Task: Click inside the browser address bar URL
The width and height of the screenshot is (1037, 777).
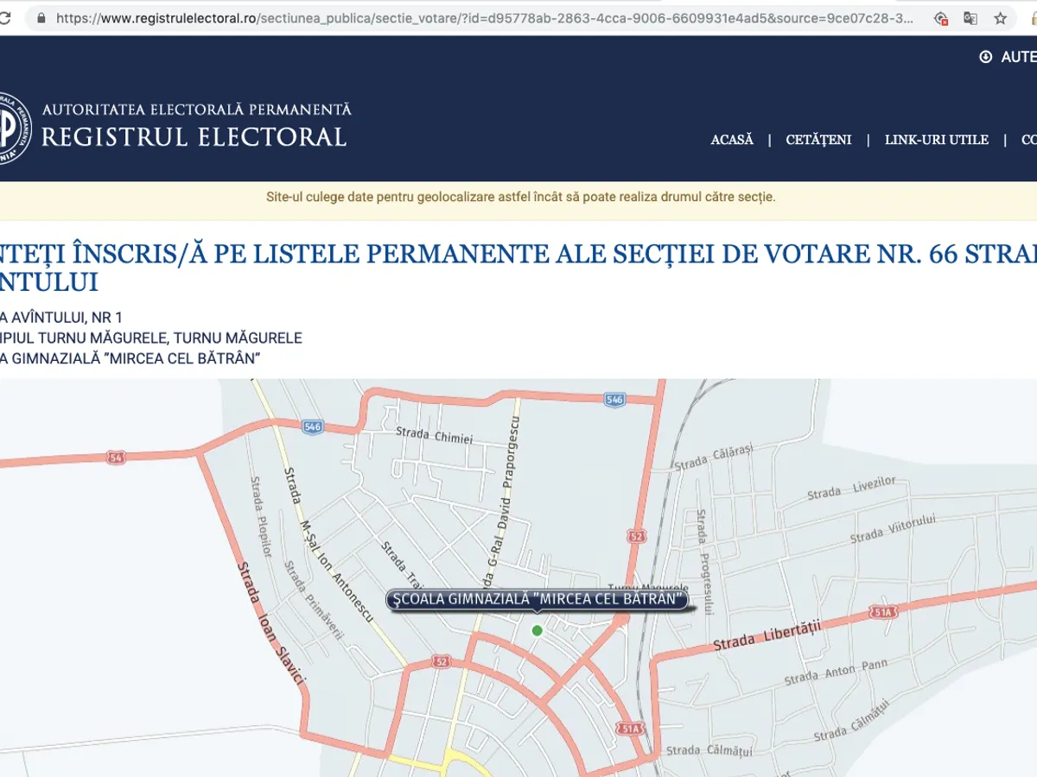Action: (484, 18)
